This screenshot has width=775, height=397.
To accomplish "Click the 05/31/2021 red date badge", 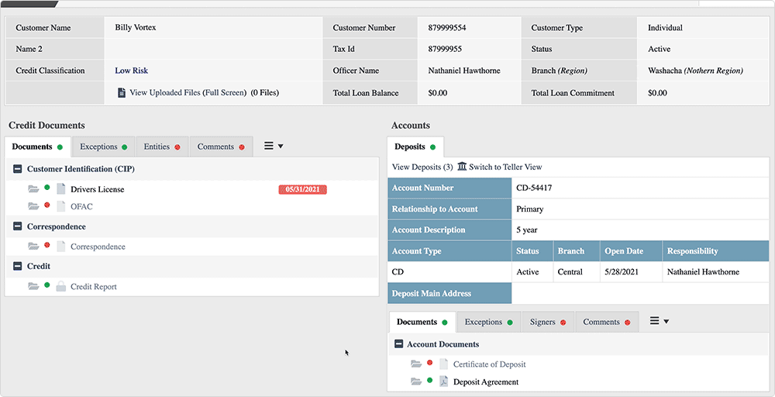I will click(302, 189).
